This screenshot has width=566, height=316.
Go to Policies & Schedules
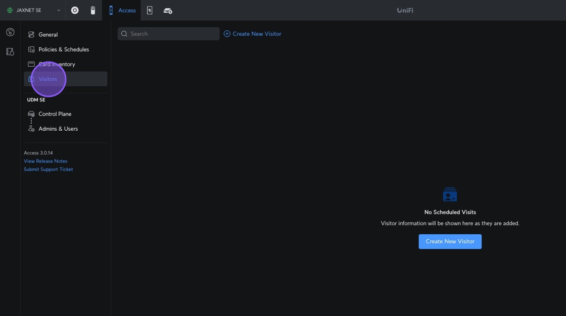pos(64,49)
